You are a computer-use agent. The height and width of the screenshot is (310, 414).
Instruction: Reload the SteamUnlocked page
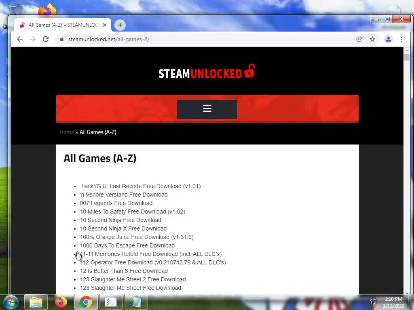click(x=46, y=39)
